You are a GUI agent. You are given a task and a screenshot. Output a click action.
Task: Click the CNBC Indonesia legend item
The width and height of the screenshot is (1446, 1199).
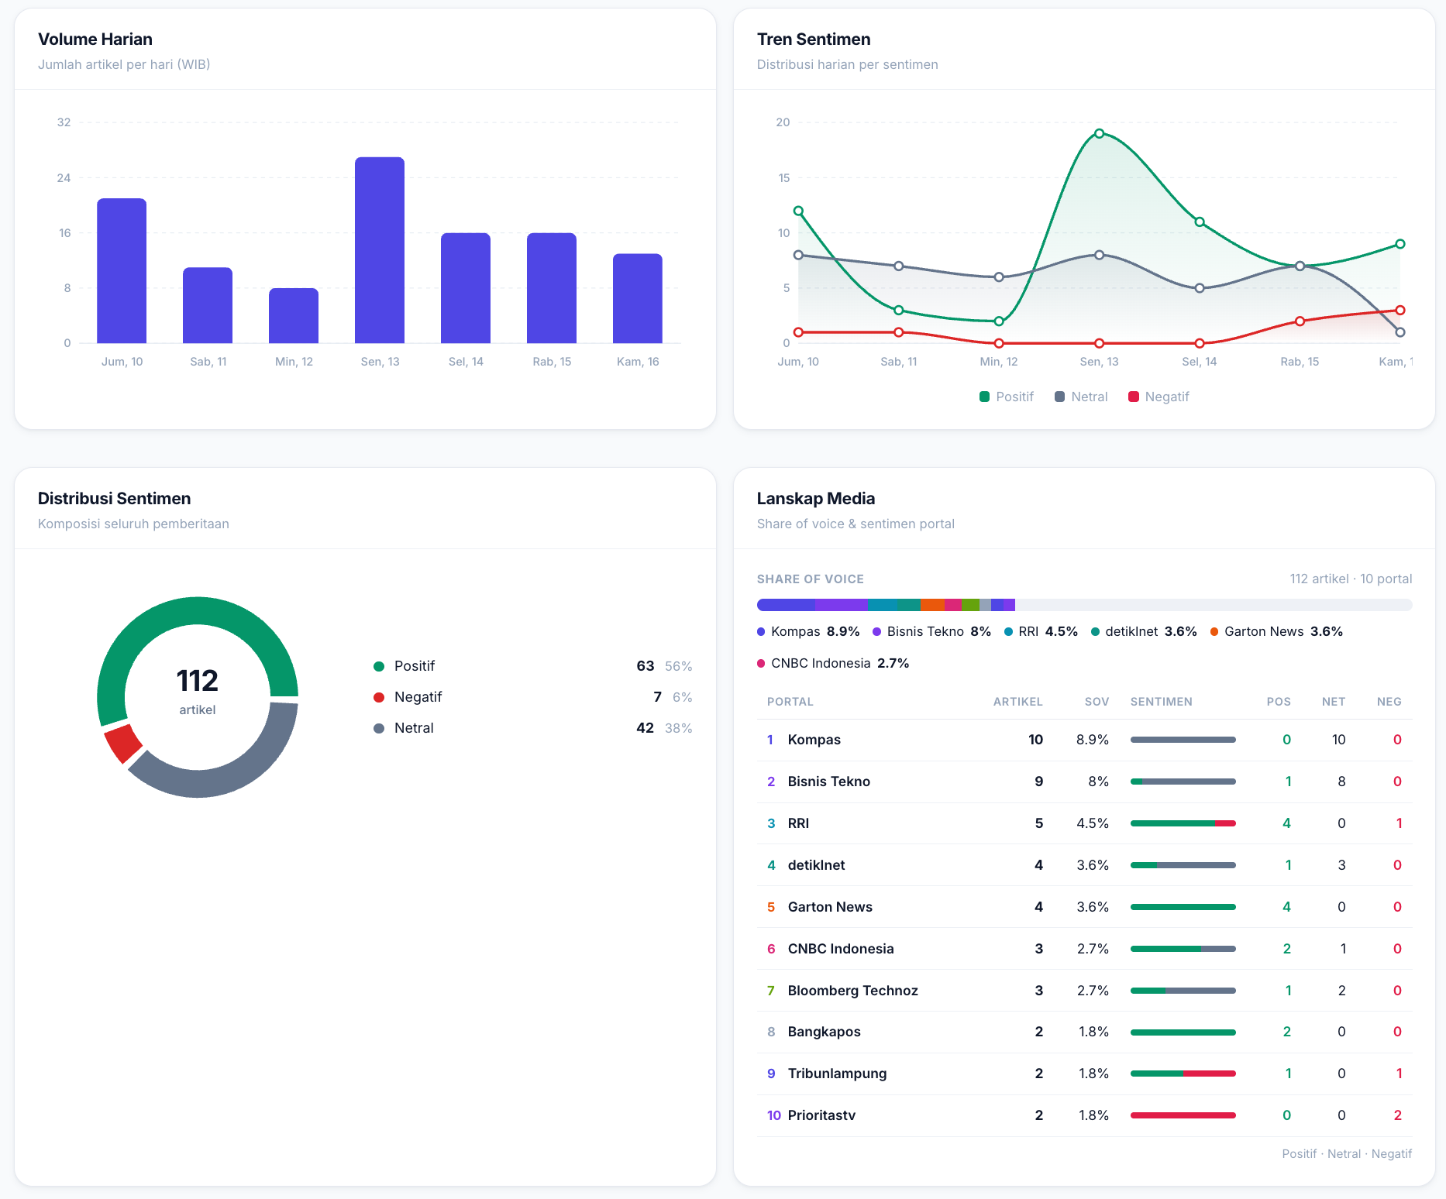[x=833, y=663]
